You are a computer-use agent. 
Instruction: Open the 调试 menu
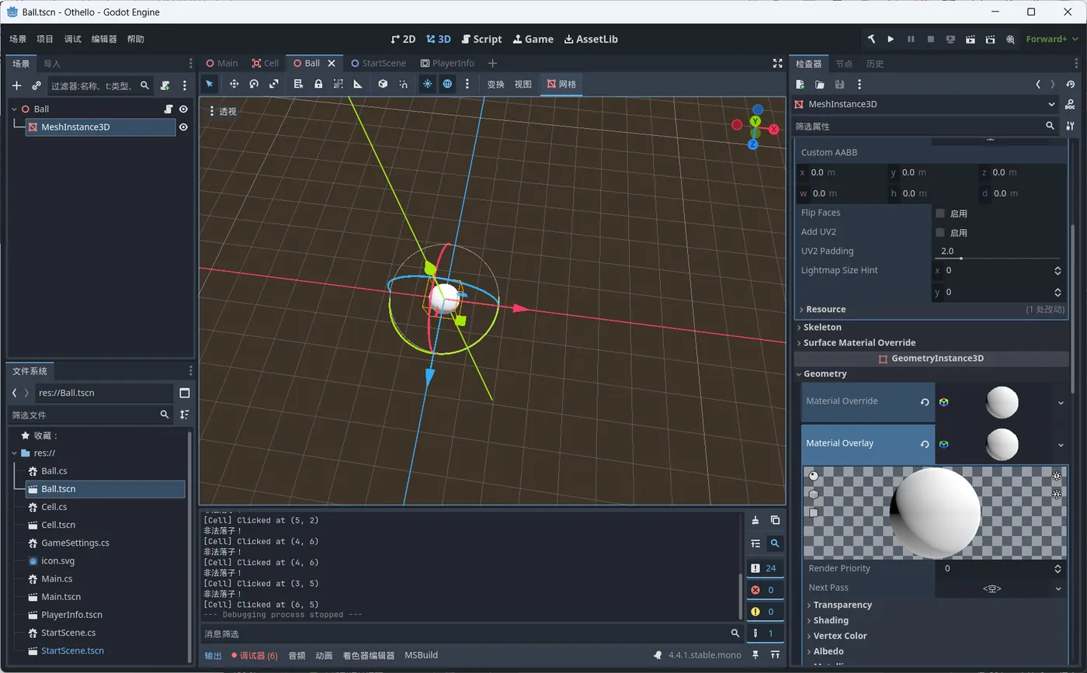pyautogui.click(x=72, y=39)
